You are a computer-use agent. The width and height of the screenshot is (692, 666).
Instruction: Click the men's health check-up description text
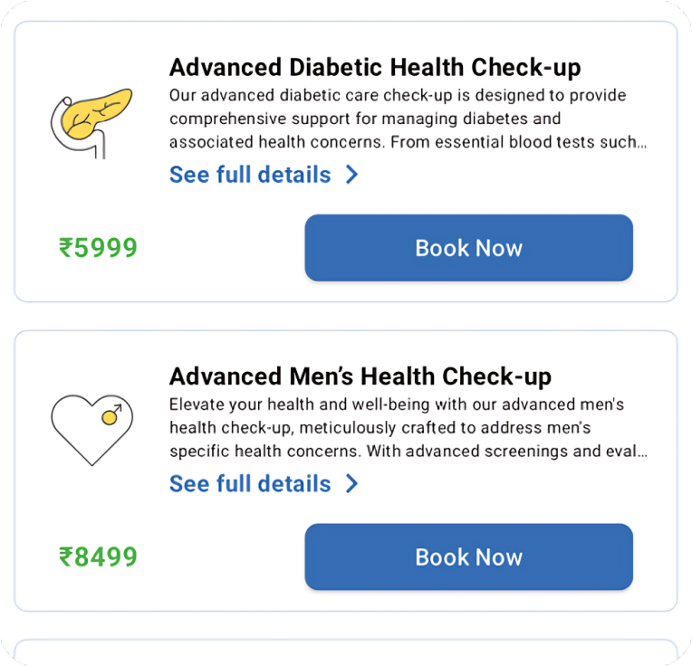399,427
